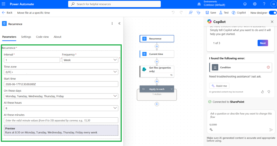Open the On these days dropdown
Screen dimensions: 277x146
click(x=61, y=96)
